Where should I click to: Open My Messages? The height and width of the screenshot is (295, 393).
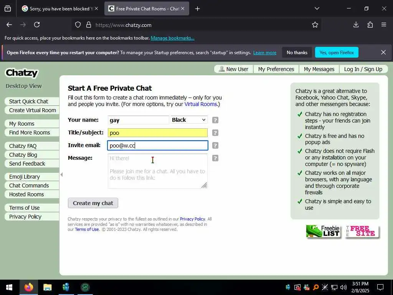click(x=319, y=69)
